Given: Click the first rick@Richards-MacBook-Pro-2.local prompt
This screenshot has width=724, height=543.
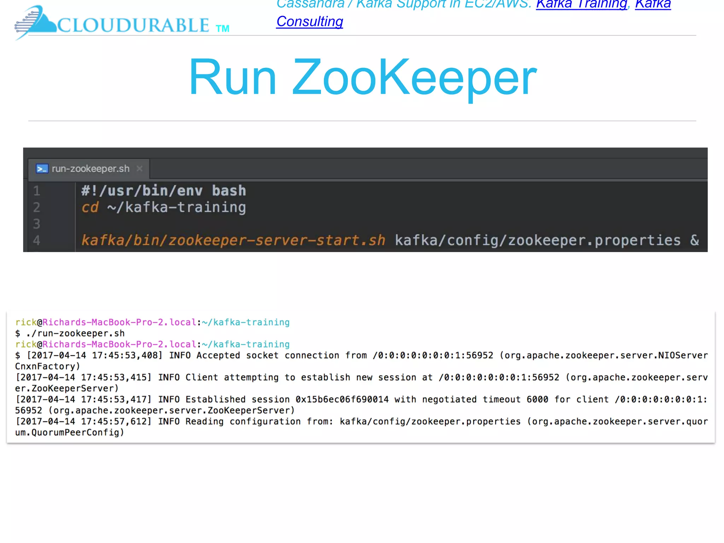Looking at the screenshot, I should pos(106,322).
